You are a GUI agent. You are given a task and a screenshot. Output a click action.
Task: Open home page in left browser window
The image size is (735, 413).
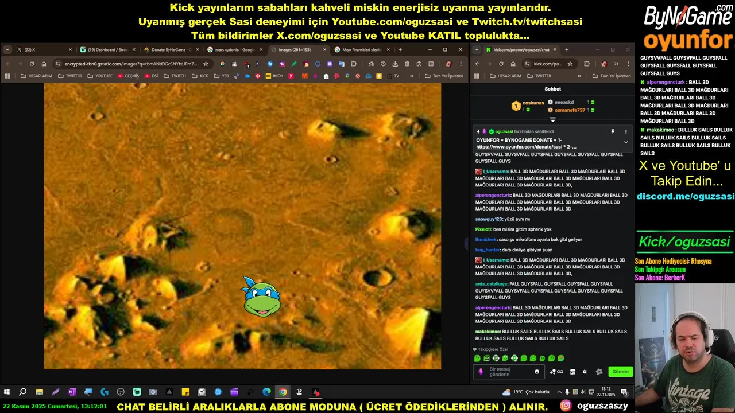pos(44,64)
